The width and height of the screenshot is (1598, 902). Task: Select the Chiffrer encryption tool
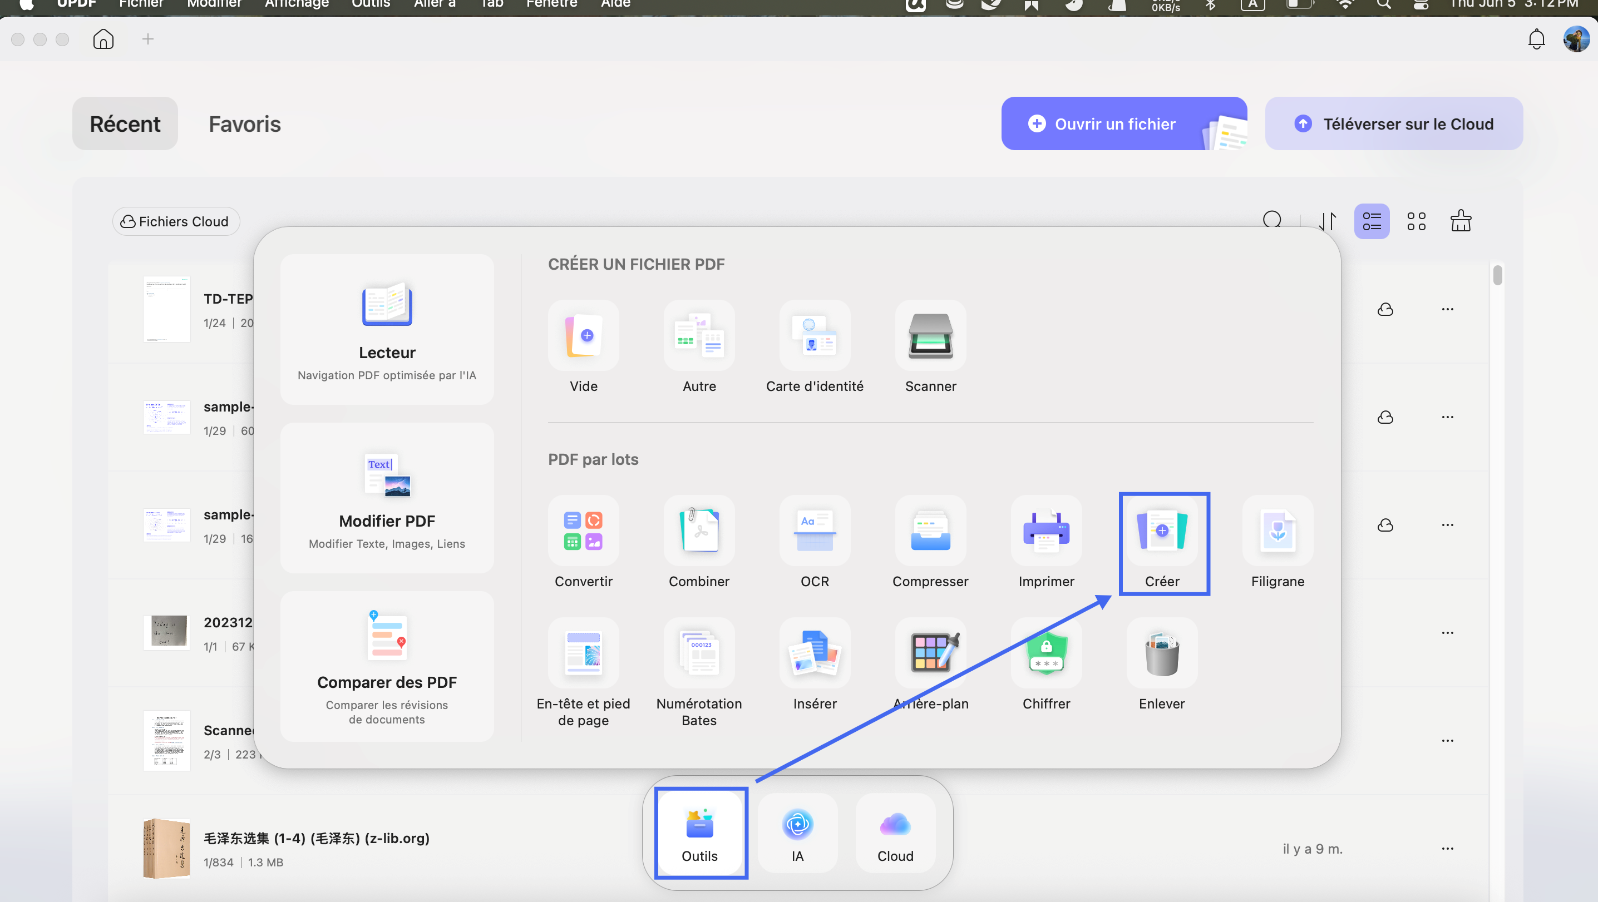tap(1046, 665)
